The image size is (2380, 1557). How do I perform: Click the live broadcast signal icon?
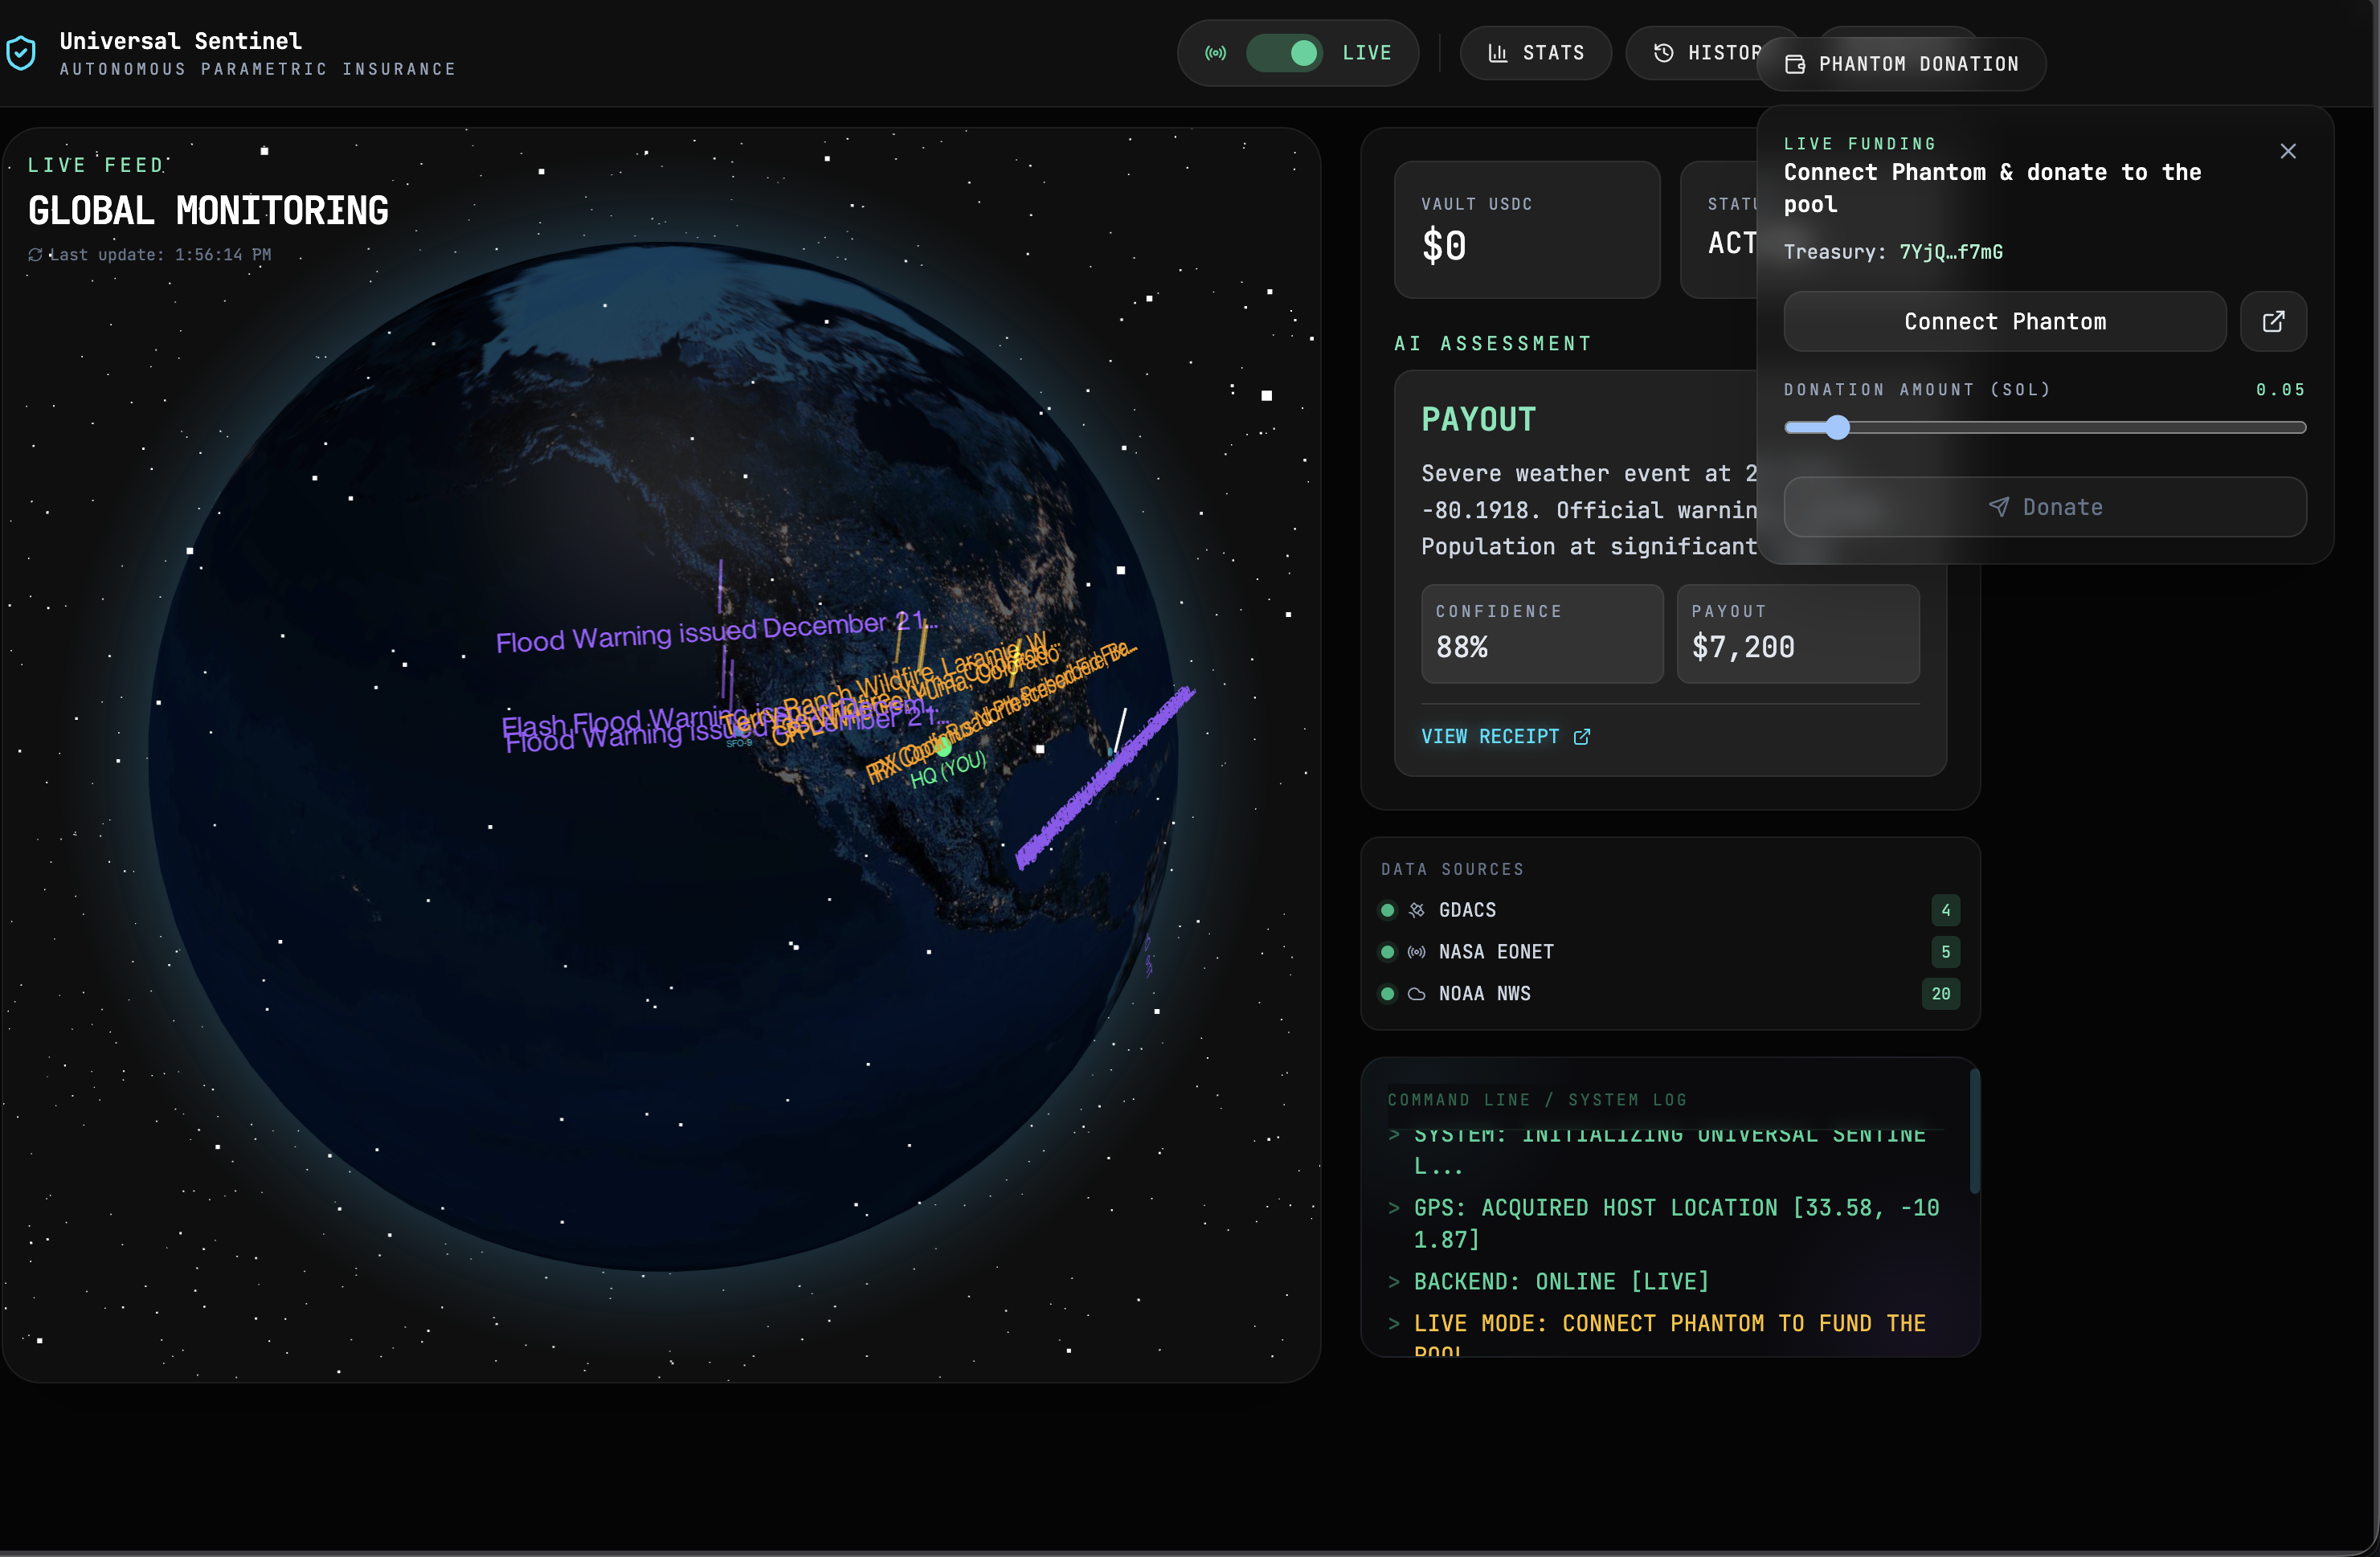1215,53
